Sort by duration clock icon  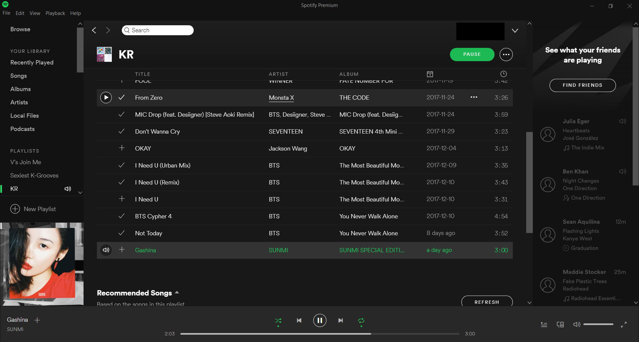click(504, 74)
